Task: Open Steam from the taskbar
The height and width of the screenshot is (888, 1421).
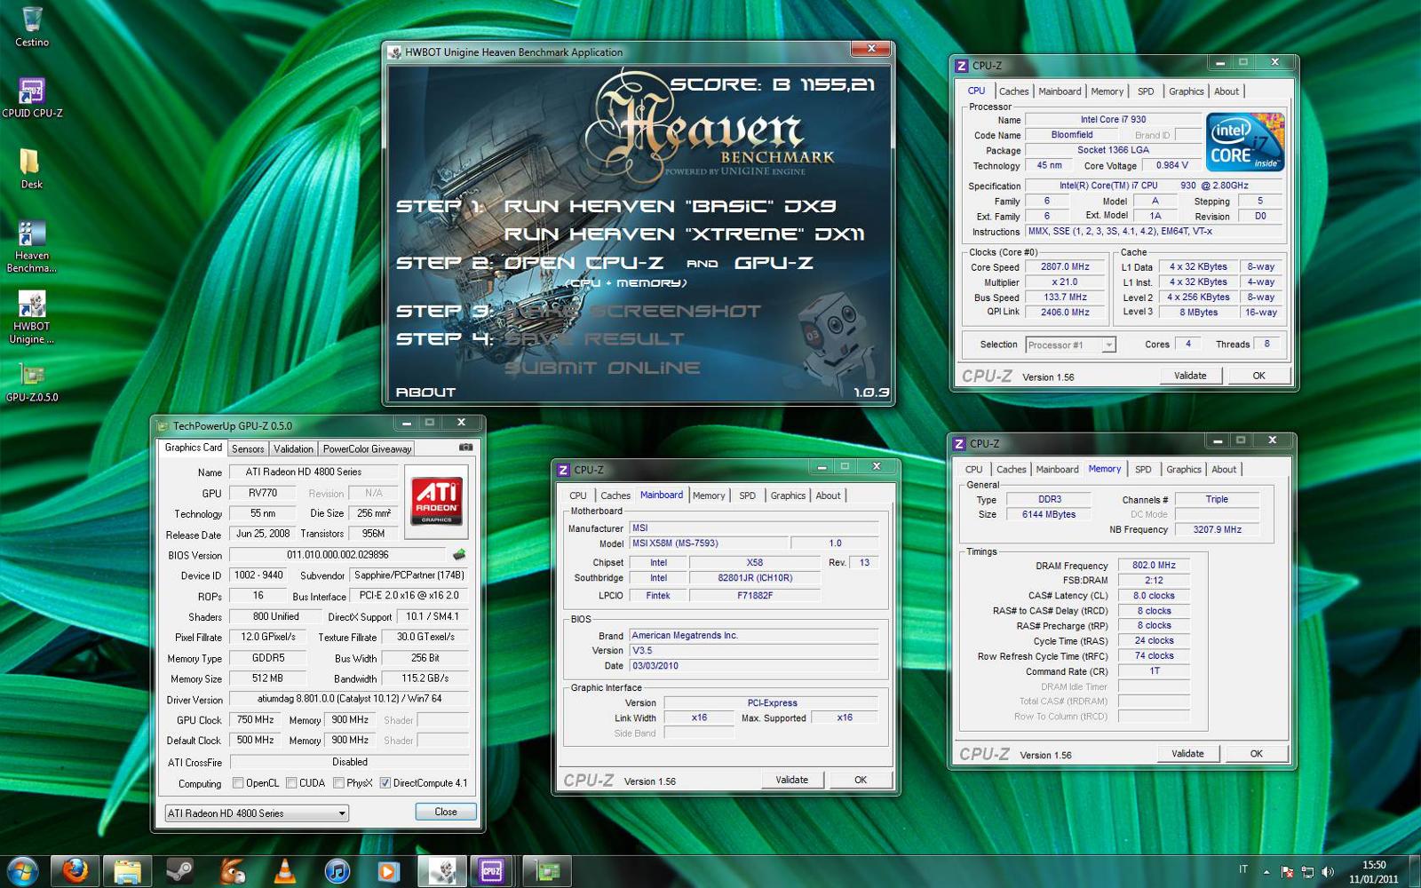Action: point(179,871)
